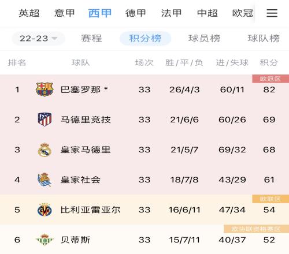Select the 德甲 league tab
The height and width of the screenshot is (254, 289).
pos(136,13)
